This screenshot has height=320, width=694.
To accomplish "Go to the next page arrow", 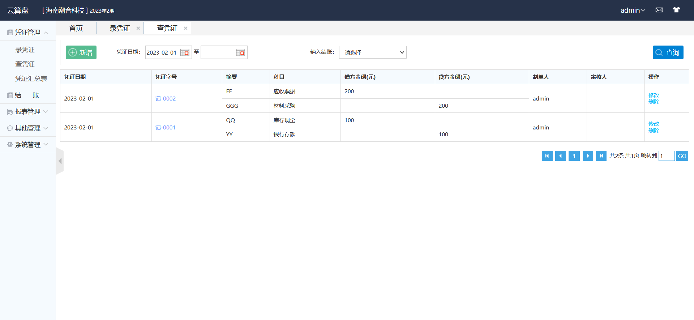I will [588, 156].
